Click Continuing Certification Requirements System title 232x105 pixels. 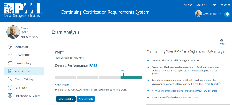click(105, 12)
